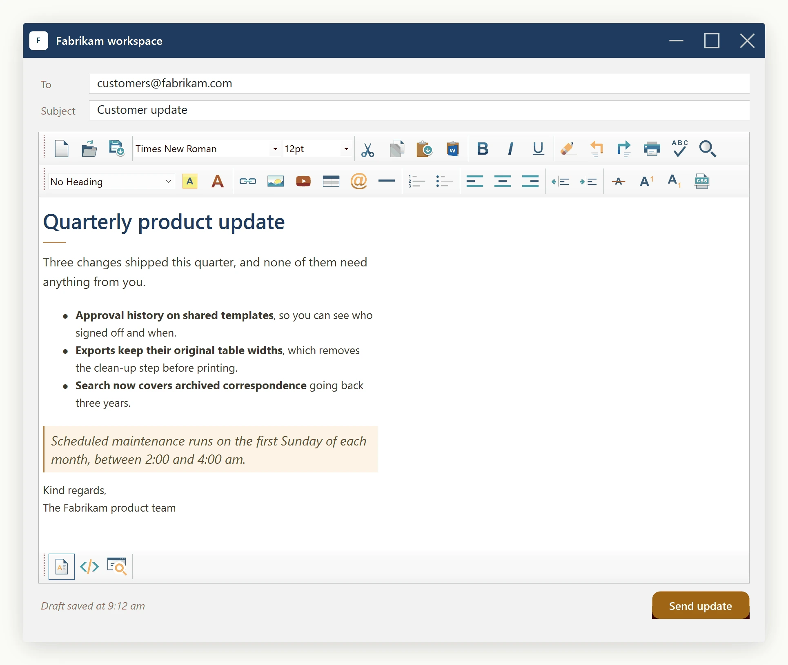Switch to the HTML source code view
Image resolution: width=788 pixels, height=665 pixels.
89,567
